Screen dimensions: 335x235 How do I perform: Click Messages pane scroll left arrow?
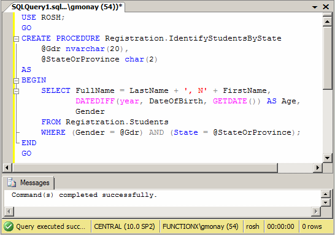point(9,212)
